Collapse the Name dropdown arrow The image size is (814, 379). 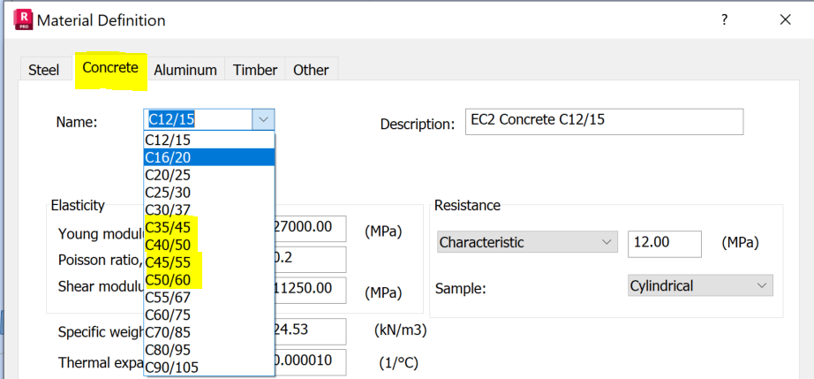click(263, 120)
